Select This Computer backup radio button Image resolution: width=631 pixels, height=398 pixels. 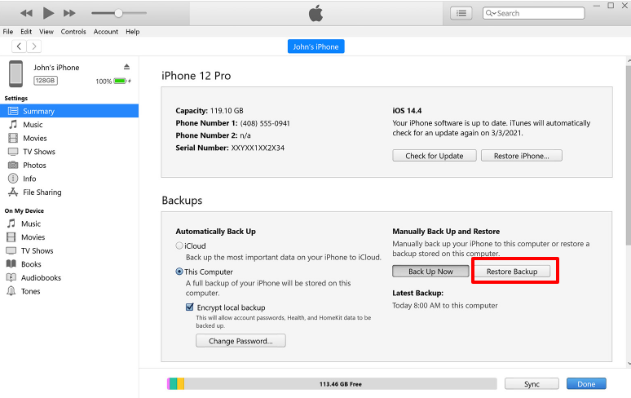click(x=179, y=272)
